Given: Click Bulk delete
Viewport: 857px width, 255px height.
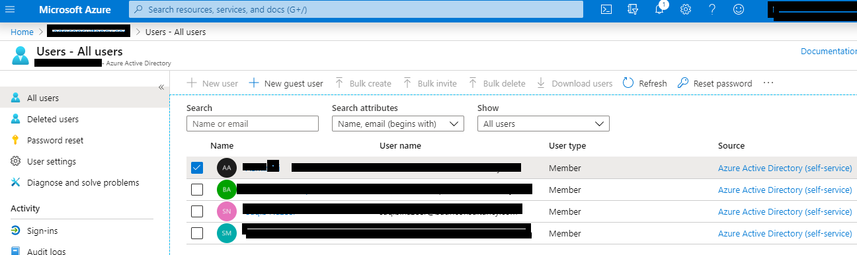Looking at the screenshot, I should point(497,83).
